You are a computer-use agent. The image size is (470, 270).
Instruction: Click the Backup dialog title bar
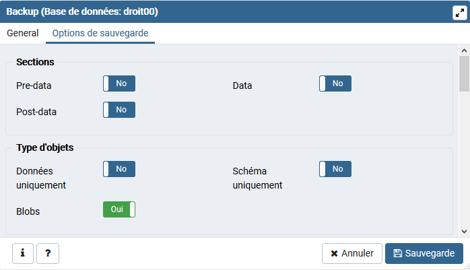tap(202, 12)
